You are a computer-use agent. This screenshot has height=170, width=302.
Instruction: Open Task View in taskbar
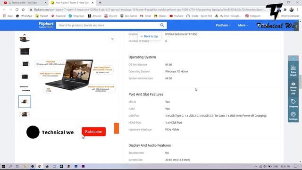coord(17,166)
